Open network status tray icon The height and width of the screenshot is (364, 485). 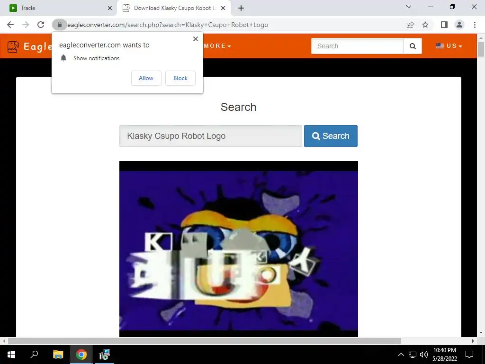[413, 355]
